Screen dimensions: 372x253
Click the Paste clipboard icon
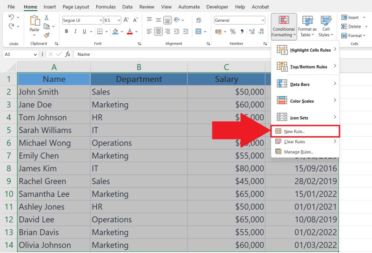click(34, 20)
